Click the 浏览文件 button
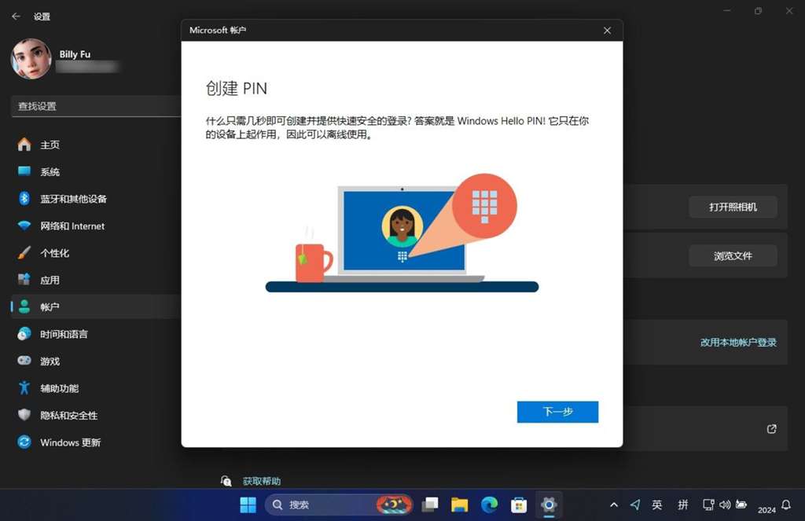Screen dimensions: 805x521 click(733, 255)
